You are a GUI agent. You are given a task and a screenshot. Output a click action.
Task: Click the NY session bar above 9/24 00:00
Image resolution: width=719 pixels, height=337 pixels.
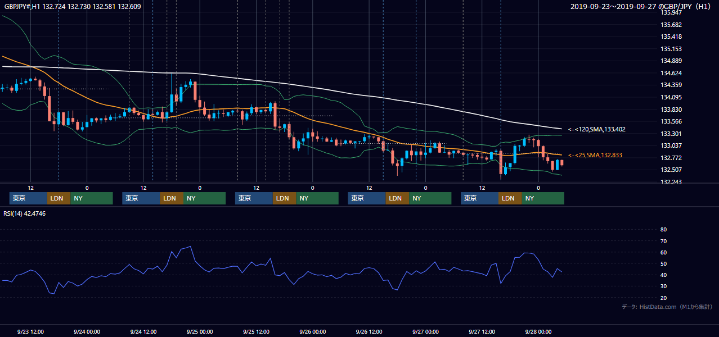pos(92,198)
